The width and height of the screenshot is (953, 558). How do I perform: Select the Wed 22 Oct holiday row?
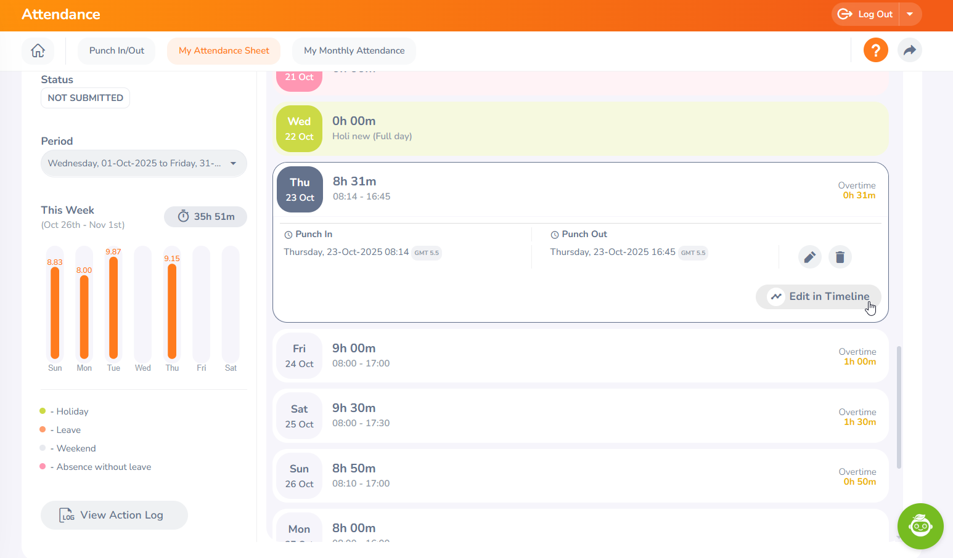click(579, 129)
